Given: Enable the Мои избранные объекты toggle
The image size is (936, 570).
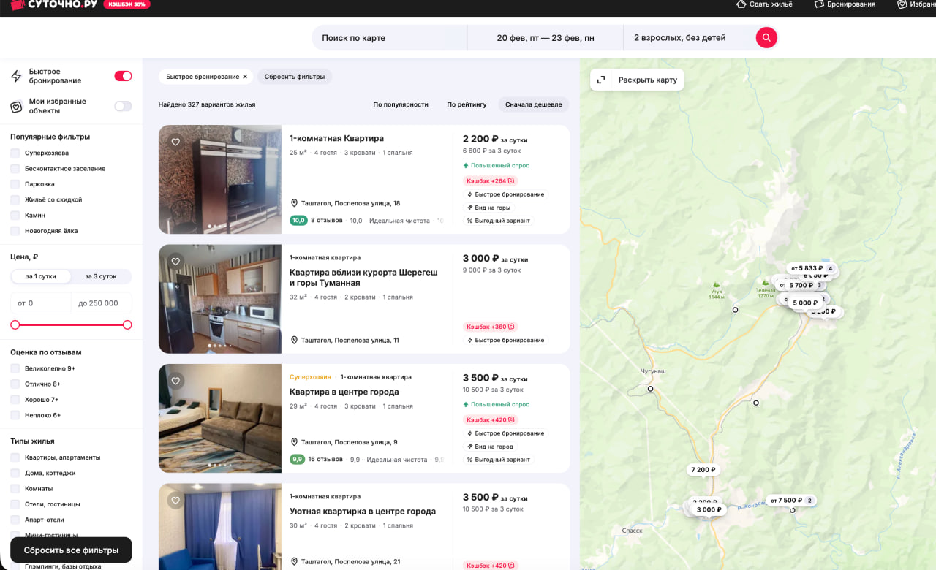Looking at the screenshot, I should [x=123, y=106].
